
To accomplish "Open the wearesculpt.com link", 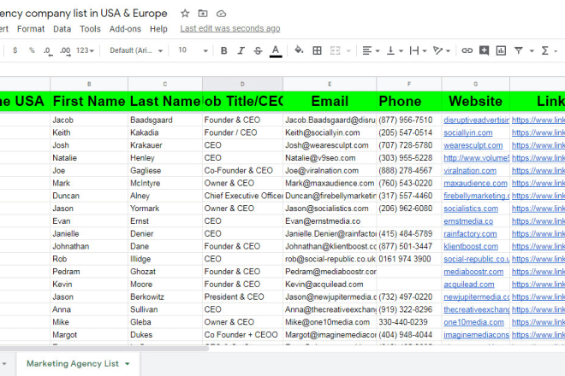I will click(x=473, y=145).
